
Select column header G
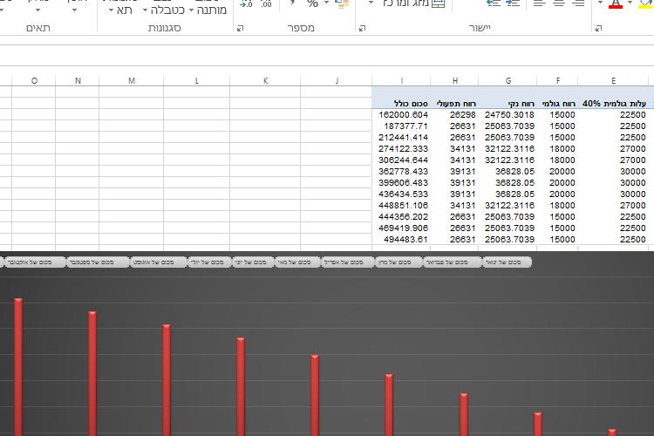coord(508,81)
